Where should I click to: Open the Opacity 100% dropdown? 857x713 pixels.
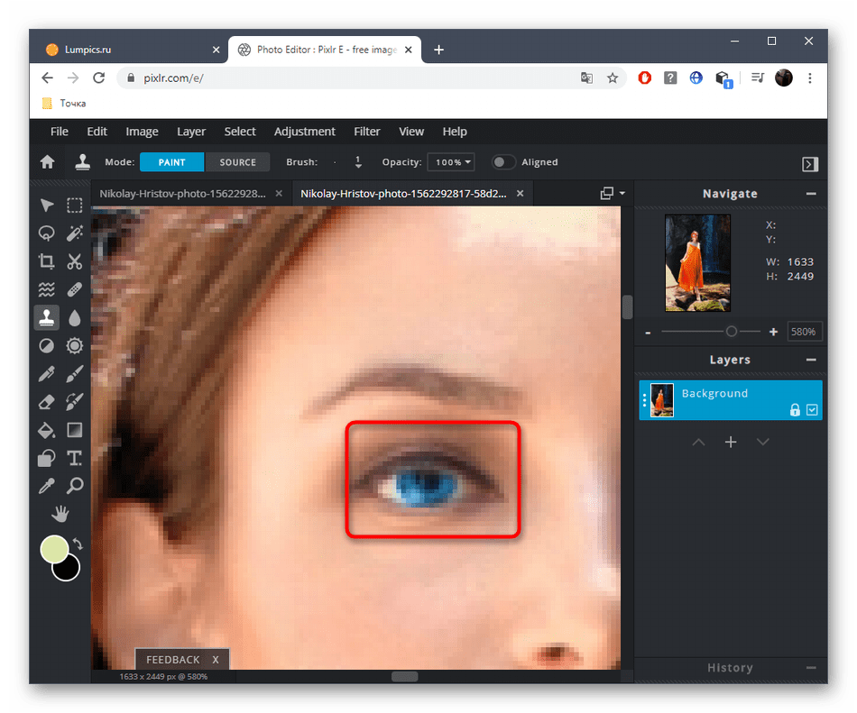pos(450,162)
